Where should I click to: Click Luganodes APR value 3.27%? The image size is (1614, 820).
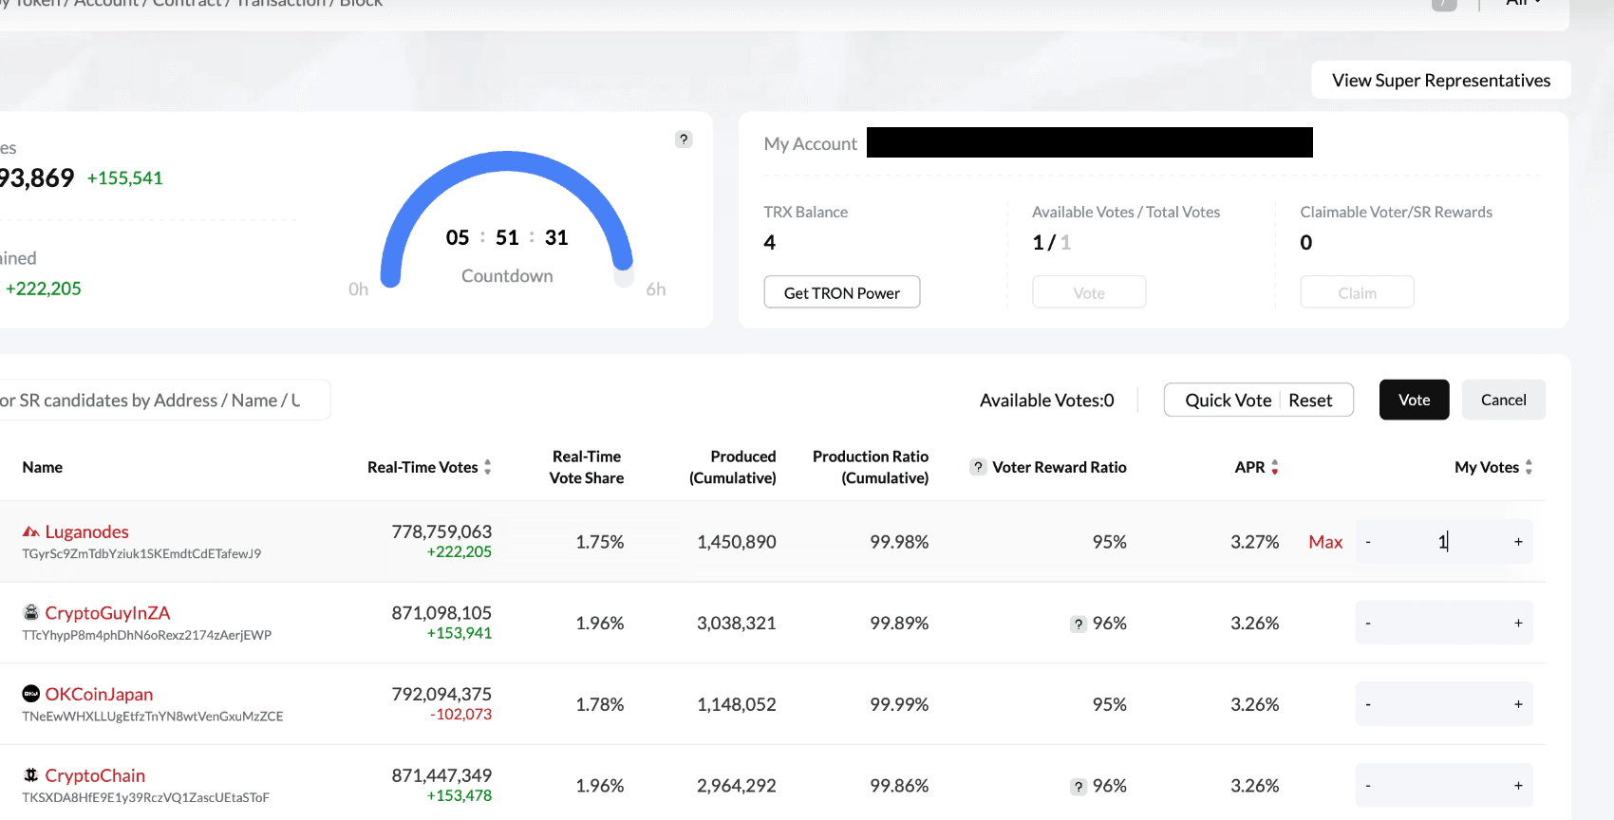point(1255,542)
